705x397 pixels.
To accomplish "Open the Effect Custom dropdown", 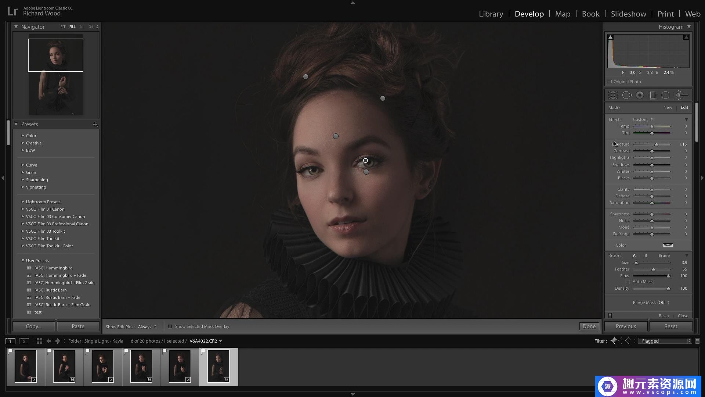I will click(x=643, y=119).
